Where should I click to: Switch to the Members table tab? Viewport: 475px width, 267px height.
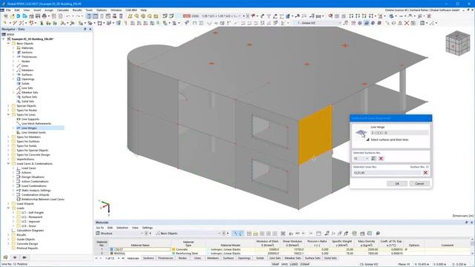coord(213,258)
